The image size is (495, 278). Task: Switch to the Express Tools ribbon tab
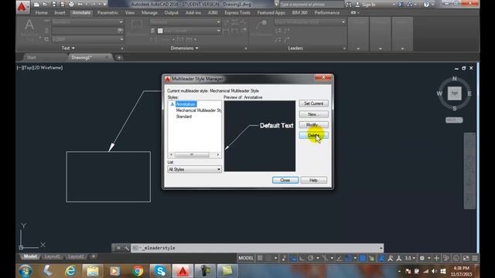(237, 13)
